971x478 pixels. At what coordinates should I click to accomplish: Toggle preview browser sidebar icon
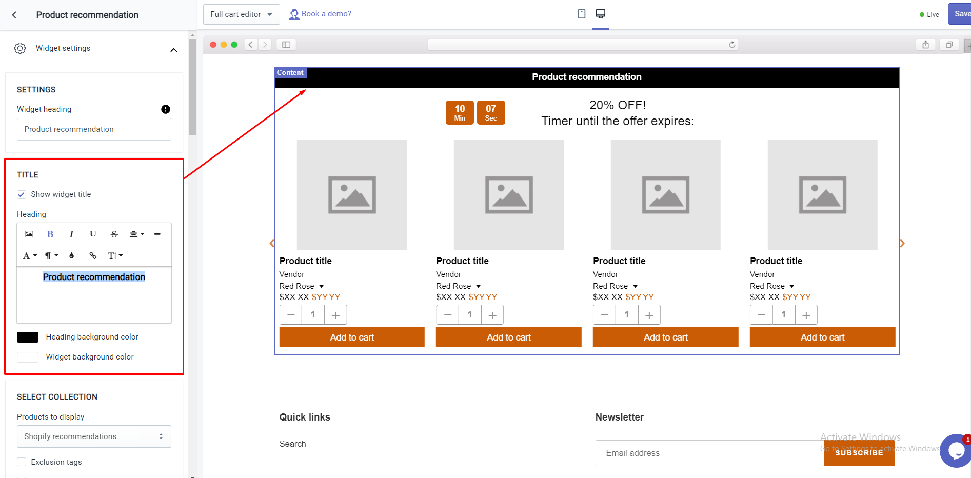click(286, 45)
